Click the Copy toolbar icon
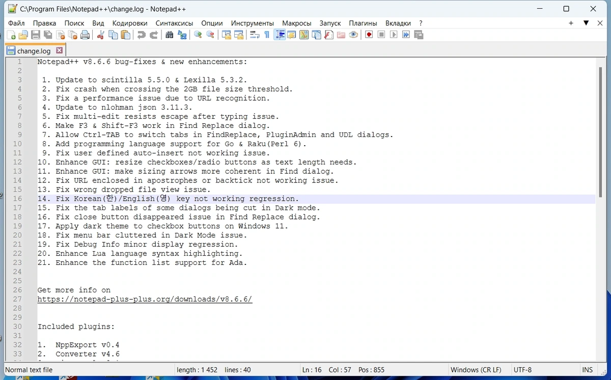The height and width of the screenshot is (380, 611). (113, 35)
